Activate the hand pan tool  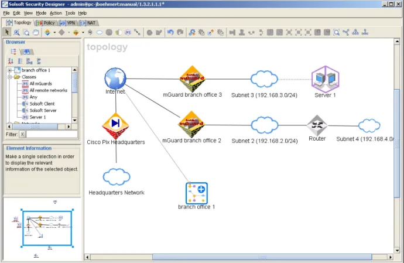pyautogui.click(x=36, y=32)
